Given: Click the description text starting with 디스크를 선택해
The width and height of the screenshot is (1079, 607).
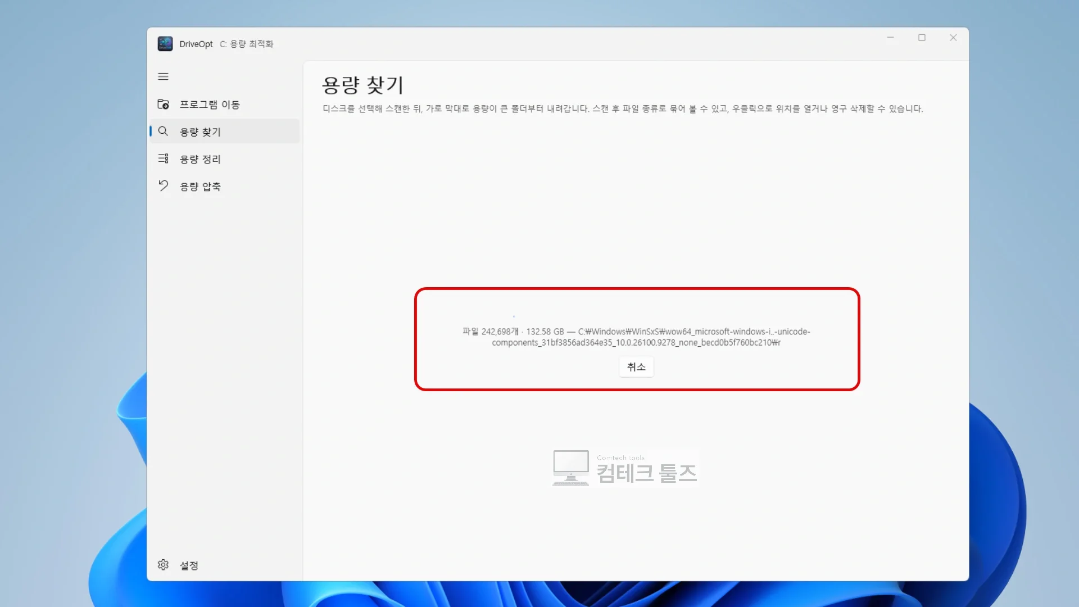Looking at the screenshot, I should [x=623, y=108].
